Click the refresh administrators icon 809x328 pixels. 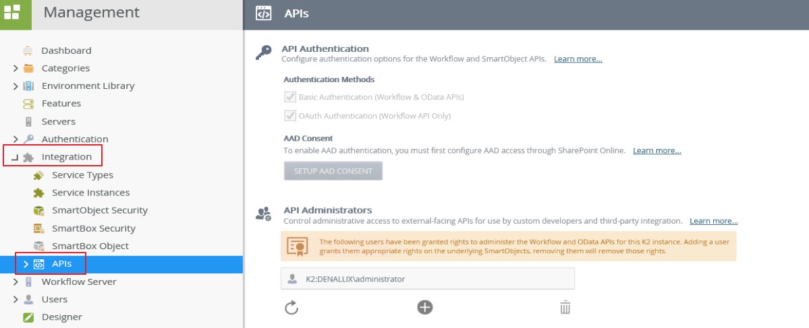[x=291, y=307]
